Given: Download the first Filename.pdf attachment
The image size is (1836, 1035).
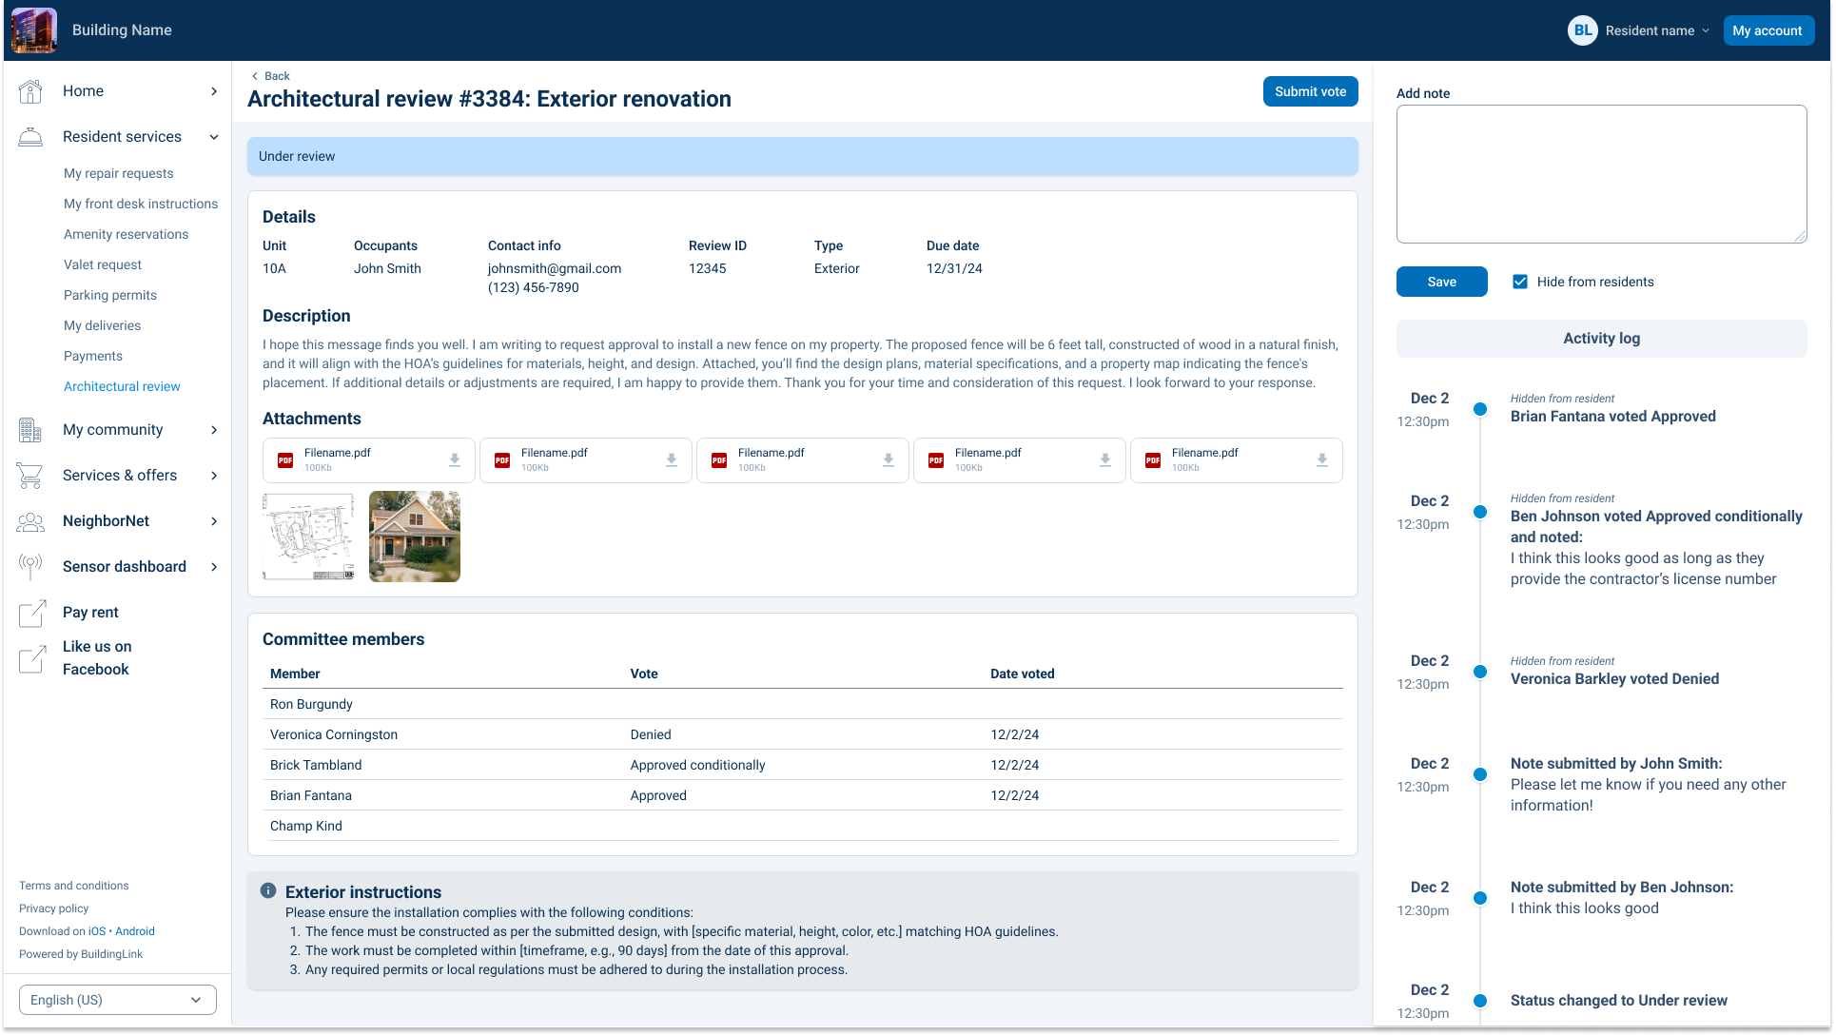Looking at the screenshot, I should click(x=455, y=460).
